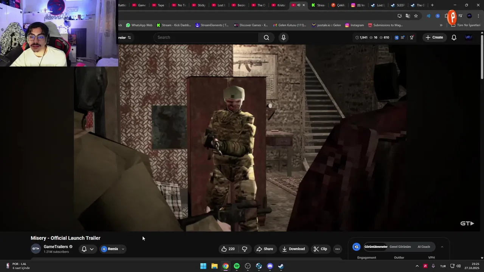The image size is (484, 272).
Task: Open notification preference bell dropdown
Action: 88,249
